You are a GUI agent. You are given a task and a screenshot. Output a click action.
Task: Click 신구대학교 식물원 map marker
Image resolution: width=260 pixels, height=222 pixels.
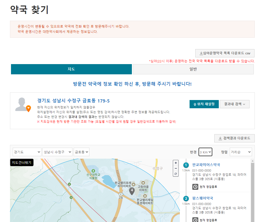point(93,171)
